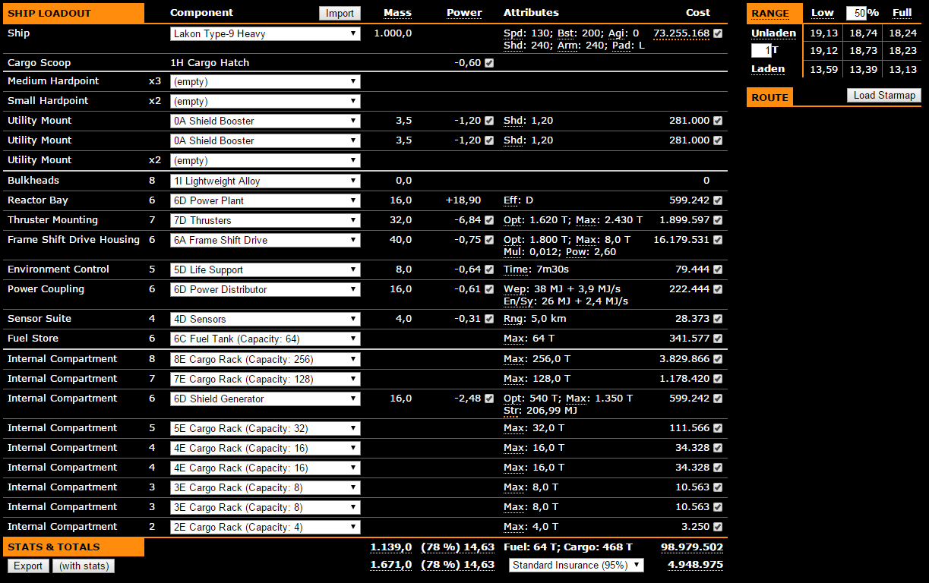This screenshot has height=583, width=929.
Task: Click the Low range column header
Action: (823, 13)
